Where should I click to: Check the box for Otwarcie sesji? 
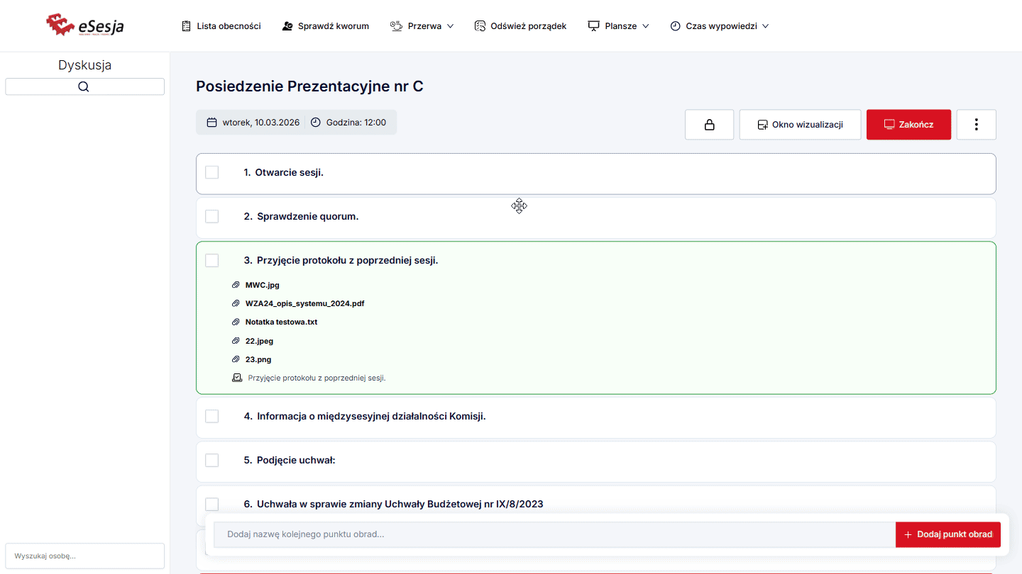point(211,172)
